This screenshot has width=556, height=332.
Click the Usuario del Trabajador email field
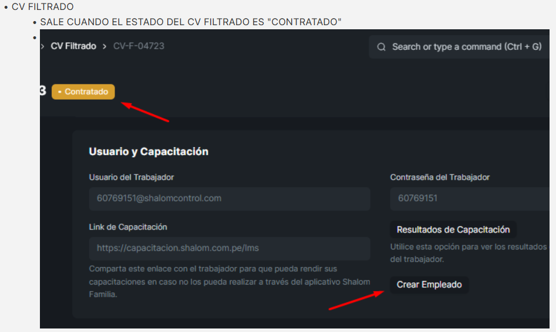point(230,198)
